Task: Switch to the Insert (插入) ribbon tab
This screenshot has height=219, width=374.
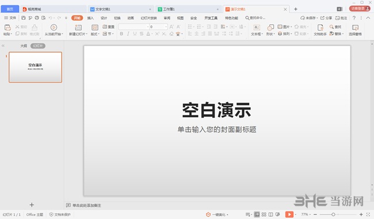Action: coord(90,18)
